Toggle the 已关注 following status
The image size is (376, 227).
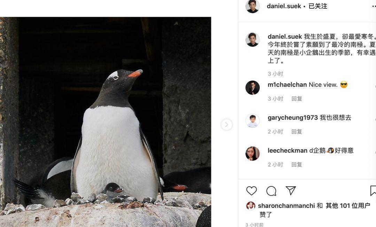pyautogui.click(x=318, y=6)
